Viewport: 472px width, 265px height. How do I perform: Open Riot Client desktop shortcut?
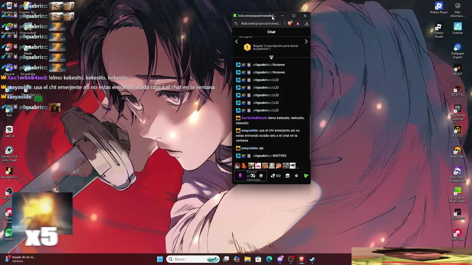458,235
